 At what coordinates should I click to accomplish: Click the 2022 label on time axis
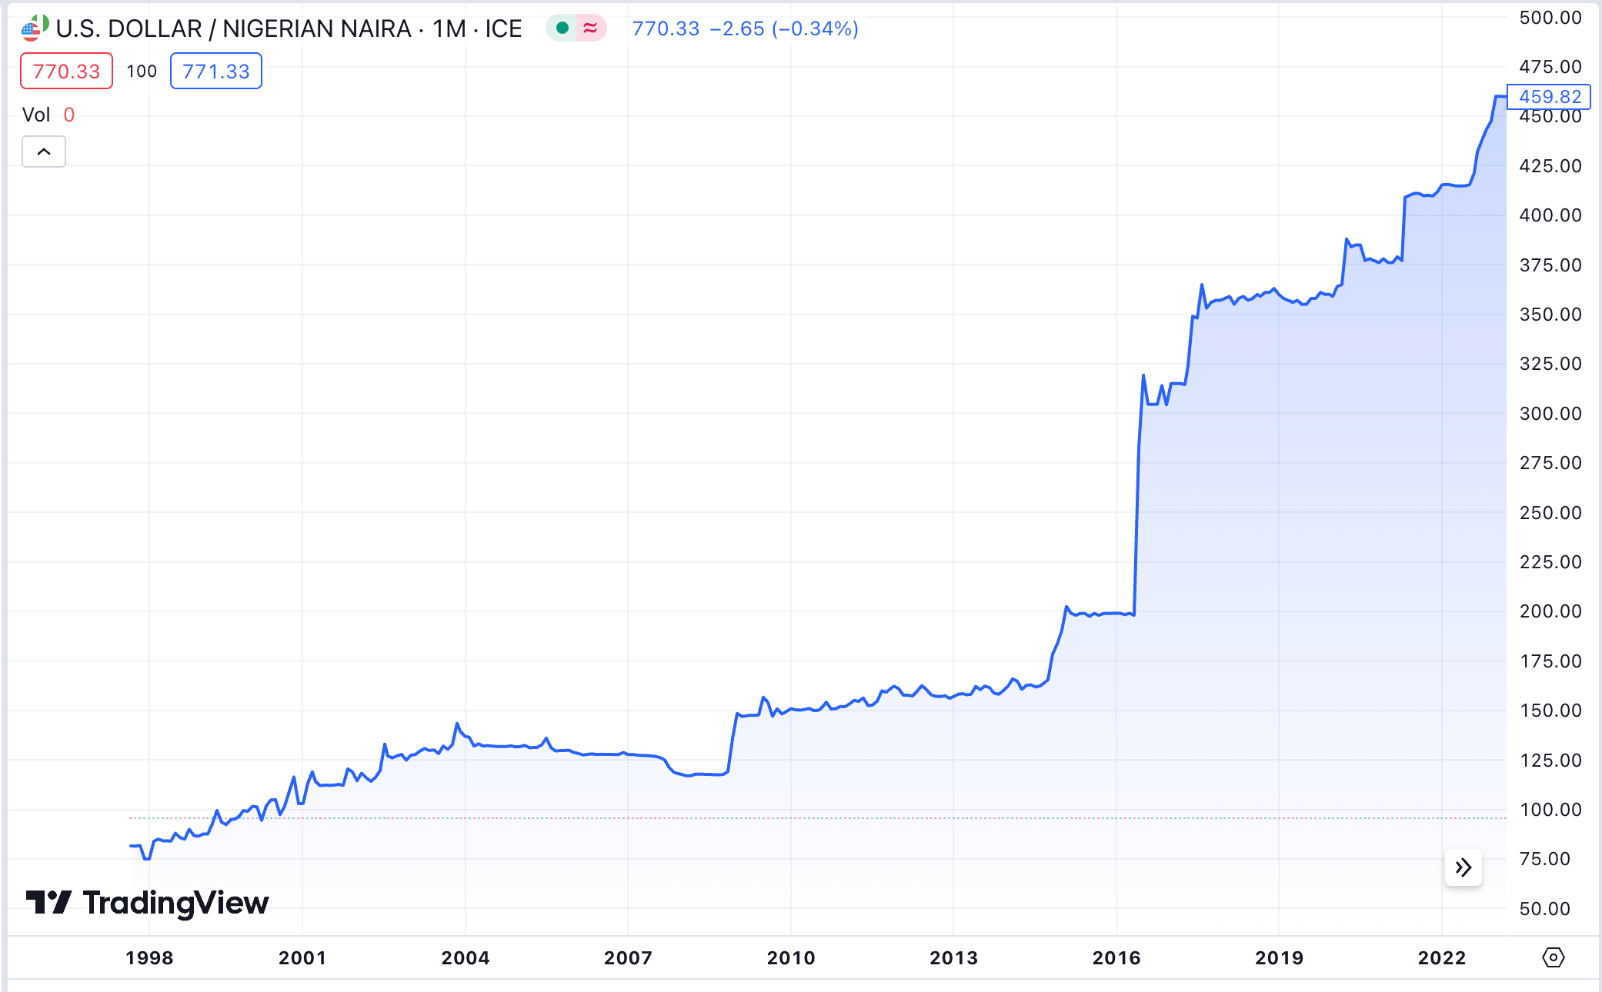click(1442, 957)
